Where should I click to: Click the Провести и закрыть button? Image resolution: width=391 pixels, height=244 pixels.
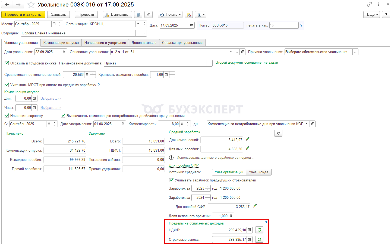23,15
